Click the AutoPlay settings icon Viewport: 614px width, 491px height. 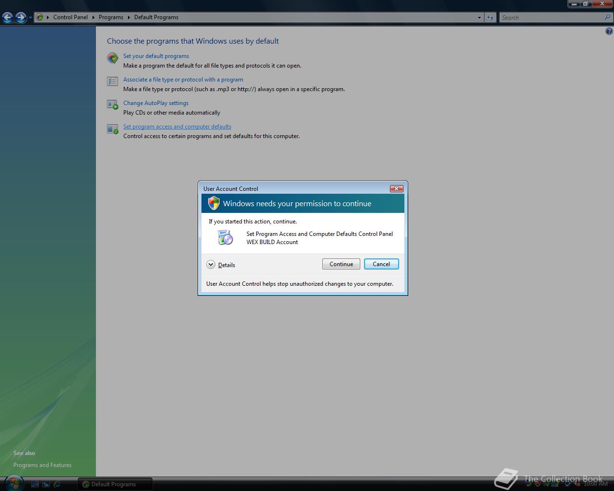point(113,105)
